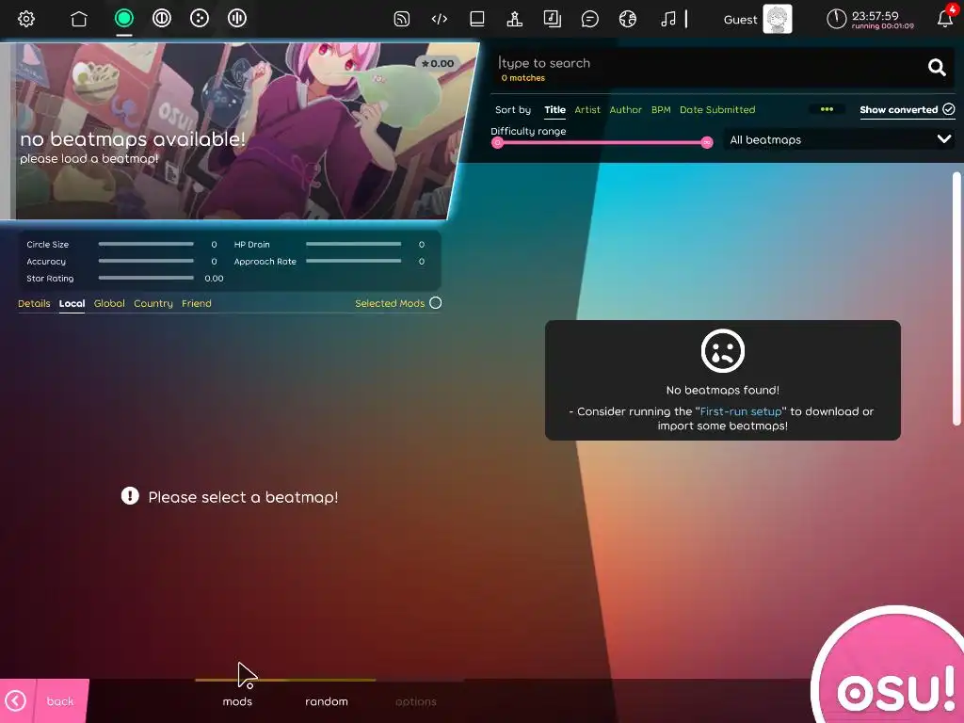Open the changelog code icon
Image resolution: width=964 pixels, height=723 pixels.
click(439, 19)
